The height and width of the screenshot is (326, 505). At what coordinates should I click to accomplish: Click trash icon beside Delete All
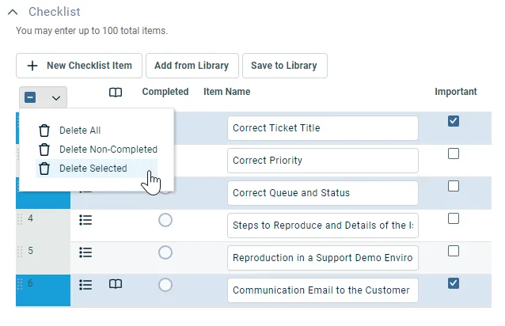click(x=44, y=131)
